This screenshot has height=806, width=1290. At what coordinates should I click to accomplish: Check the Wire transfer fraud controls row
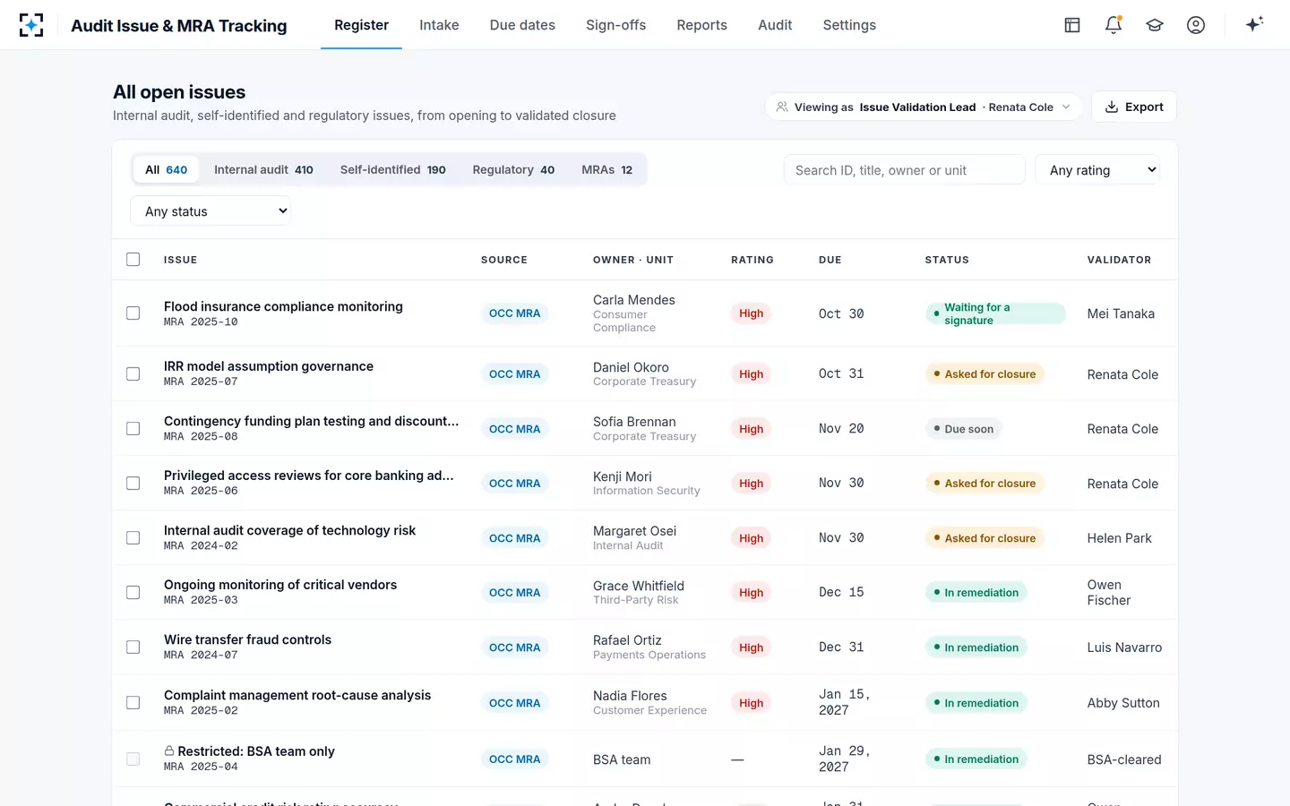pos(133,647)
